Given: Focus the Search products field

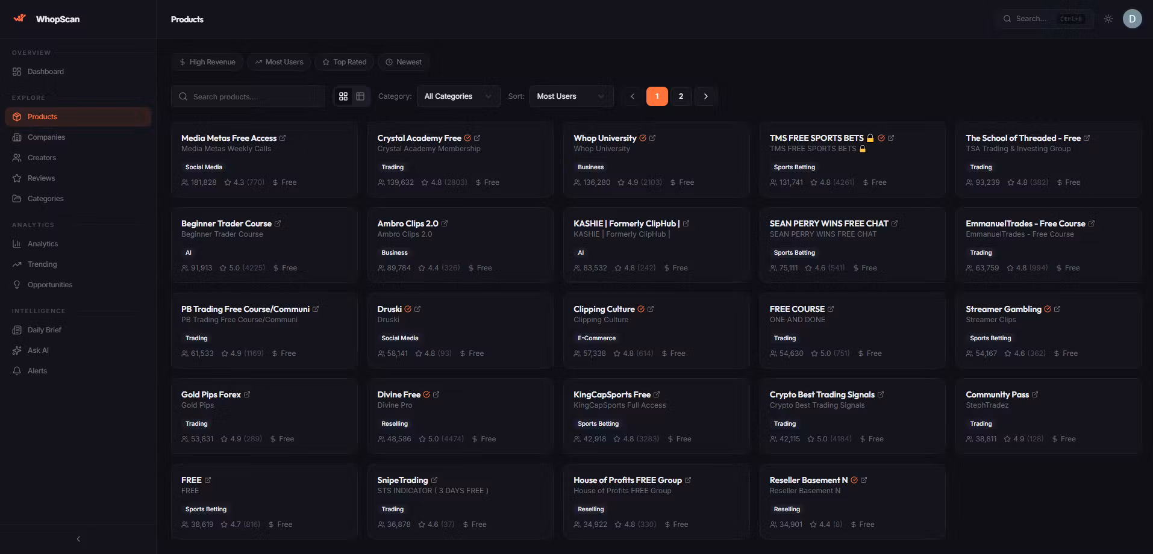Looking at the screenshot, I should pyautogui.click(x=248, y=96).
